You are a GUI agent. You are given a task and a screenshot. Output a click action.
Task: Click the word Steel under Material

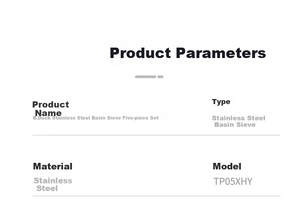(x=47, y=188)
